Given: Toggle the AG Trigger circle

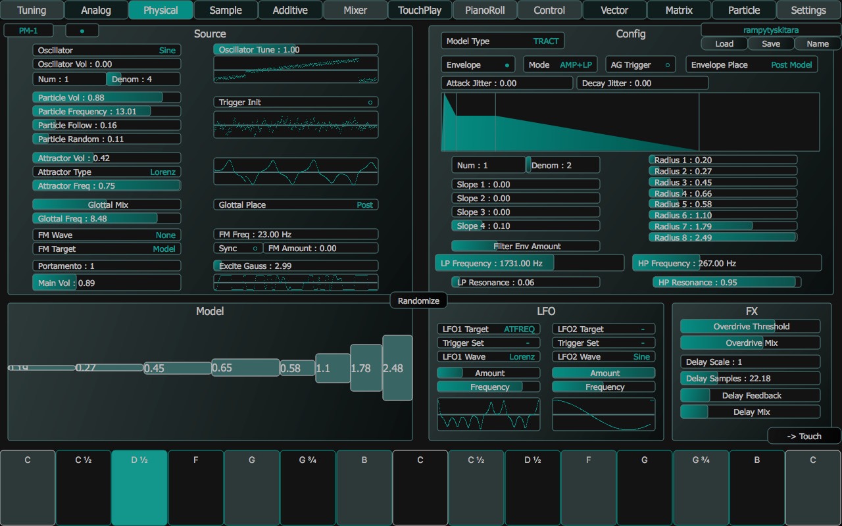Looking at the screenshot, I should pyautogui.click(x=666, y=64).
